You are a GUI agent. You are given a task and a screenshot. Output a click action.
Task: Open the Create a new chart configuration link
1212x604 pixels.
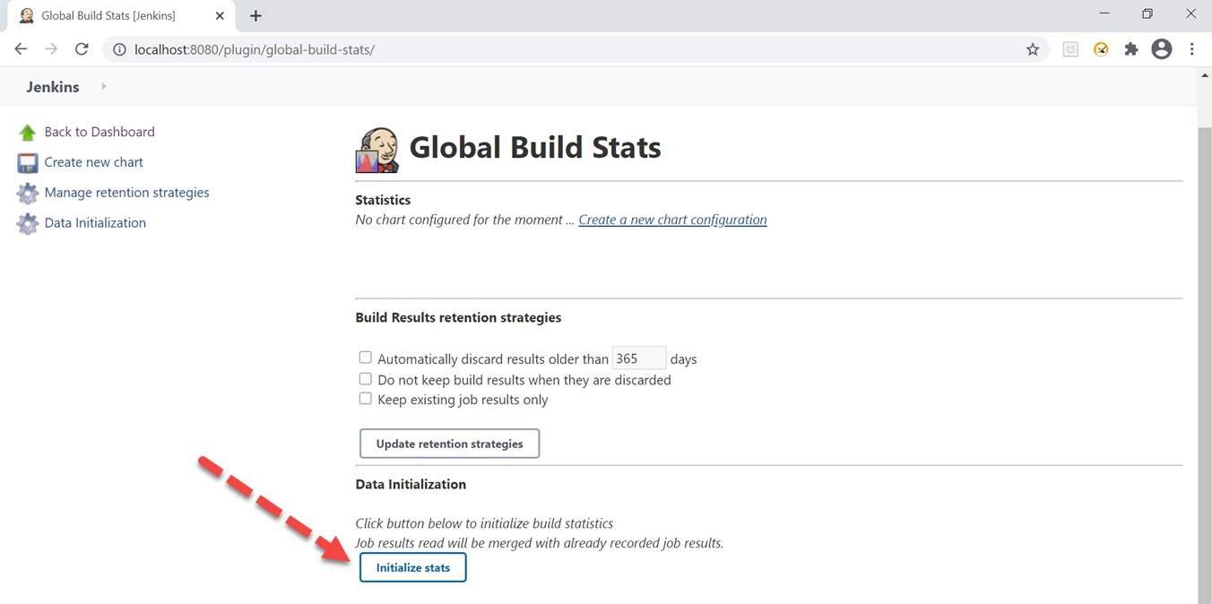pos(672,219)
